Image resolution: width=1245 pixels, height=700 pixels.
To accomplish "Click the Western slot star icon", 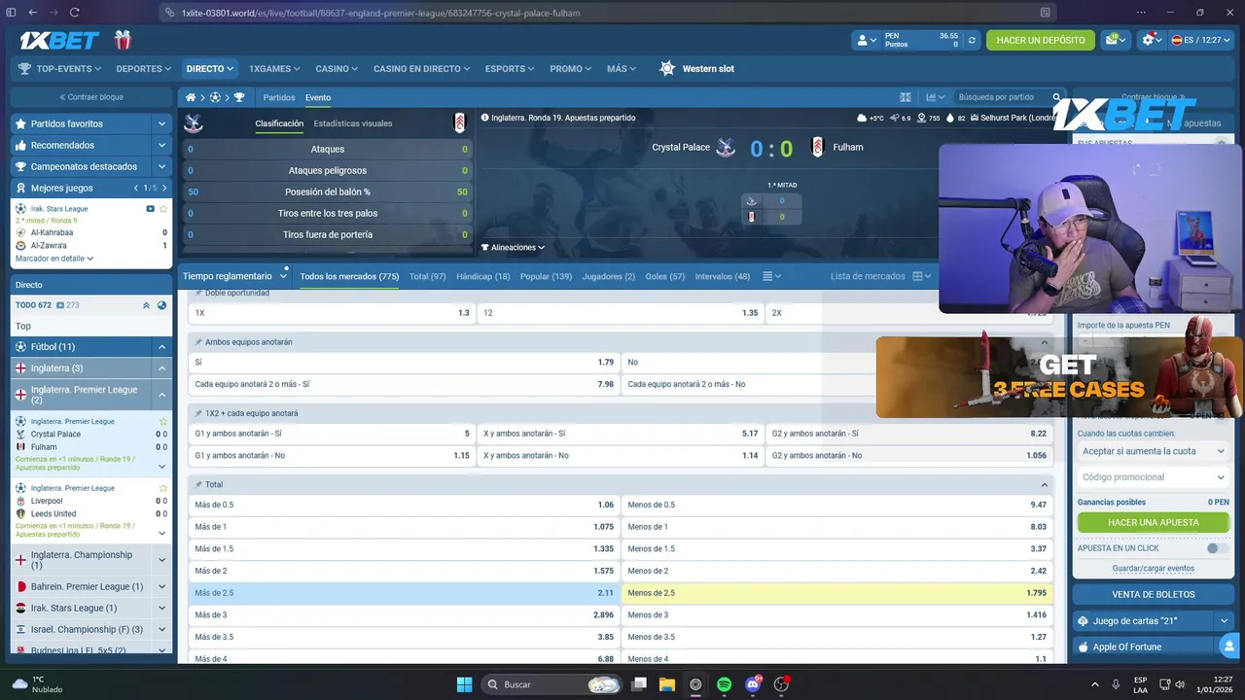I will [x=667, y=69].
